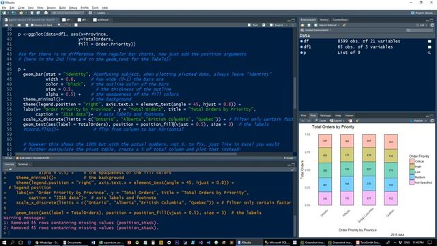Click the clear objects broom in Environment pane
This screenshot has height=246, width=437.
pos(344,25)
